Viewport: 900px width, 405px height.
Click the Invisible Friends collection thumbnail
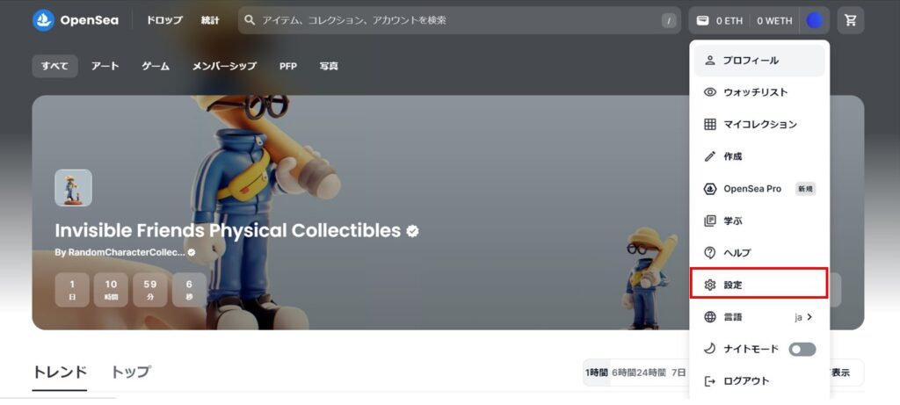[74, 188]
